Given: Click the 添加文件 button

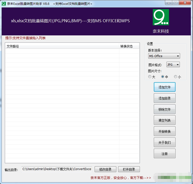Looking at the screenshot, I should tap(164, 87).
